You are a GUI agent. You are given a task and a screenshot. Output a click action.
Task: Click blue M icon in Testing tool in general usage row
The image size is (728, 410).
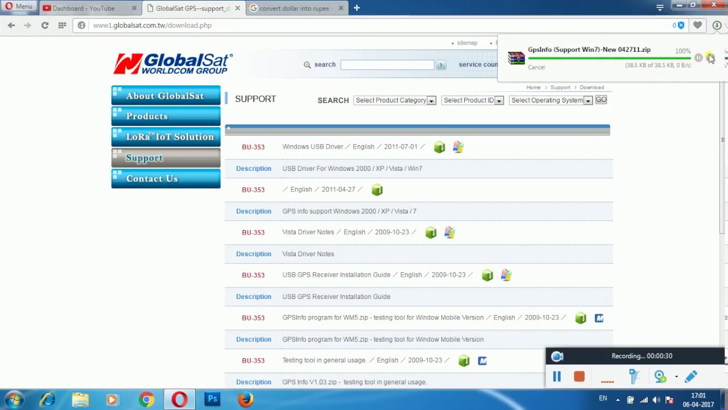pyautogui.click(x=482, y=361)
